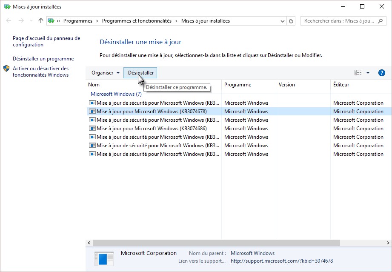The height and width of the screenshot is (272, 392).
Task: Open the address bar history dropdown
Action: coord(283,21)
